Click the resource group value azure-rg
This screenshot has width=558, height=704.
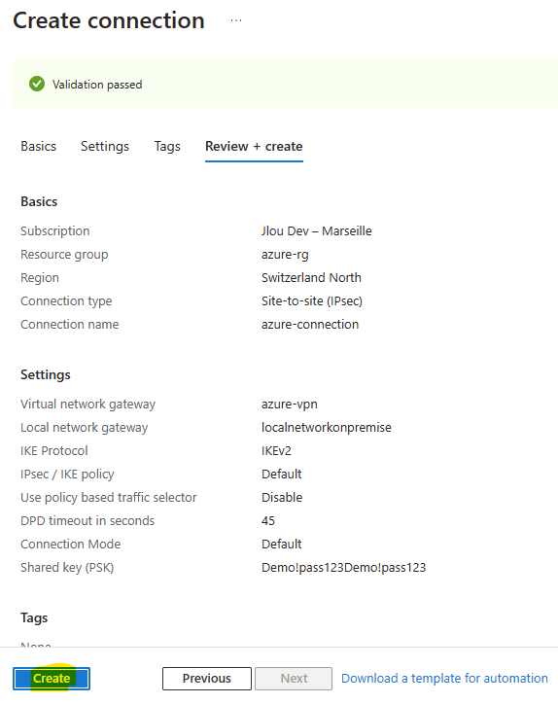click(x=285, y=255)
